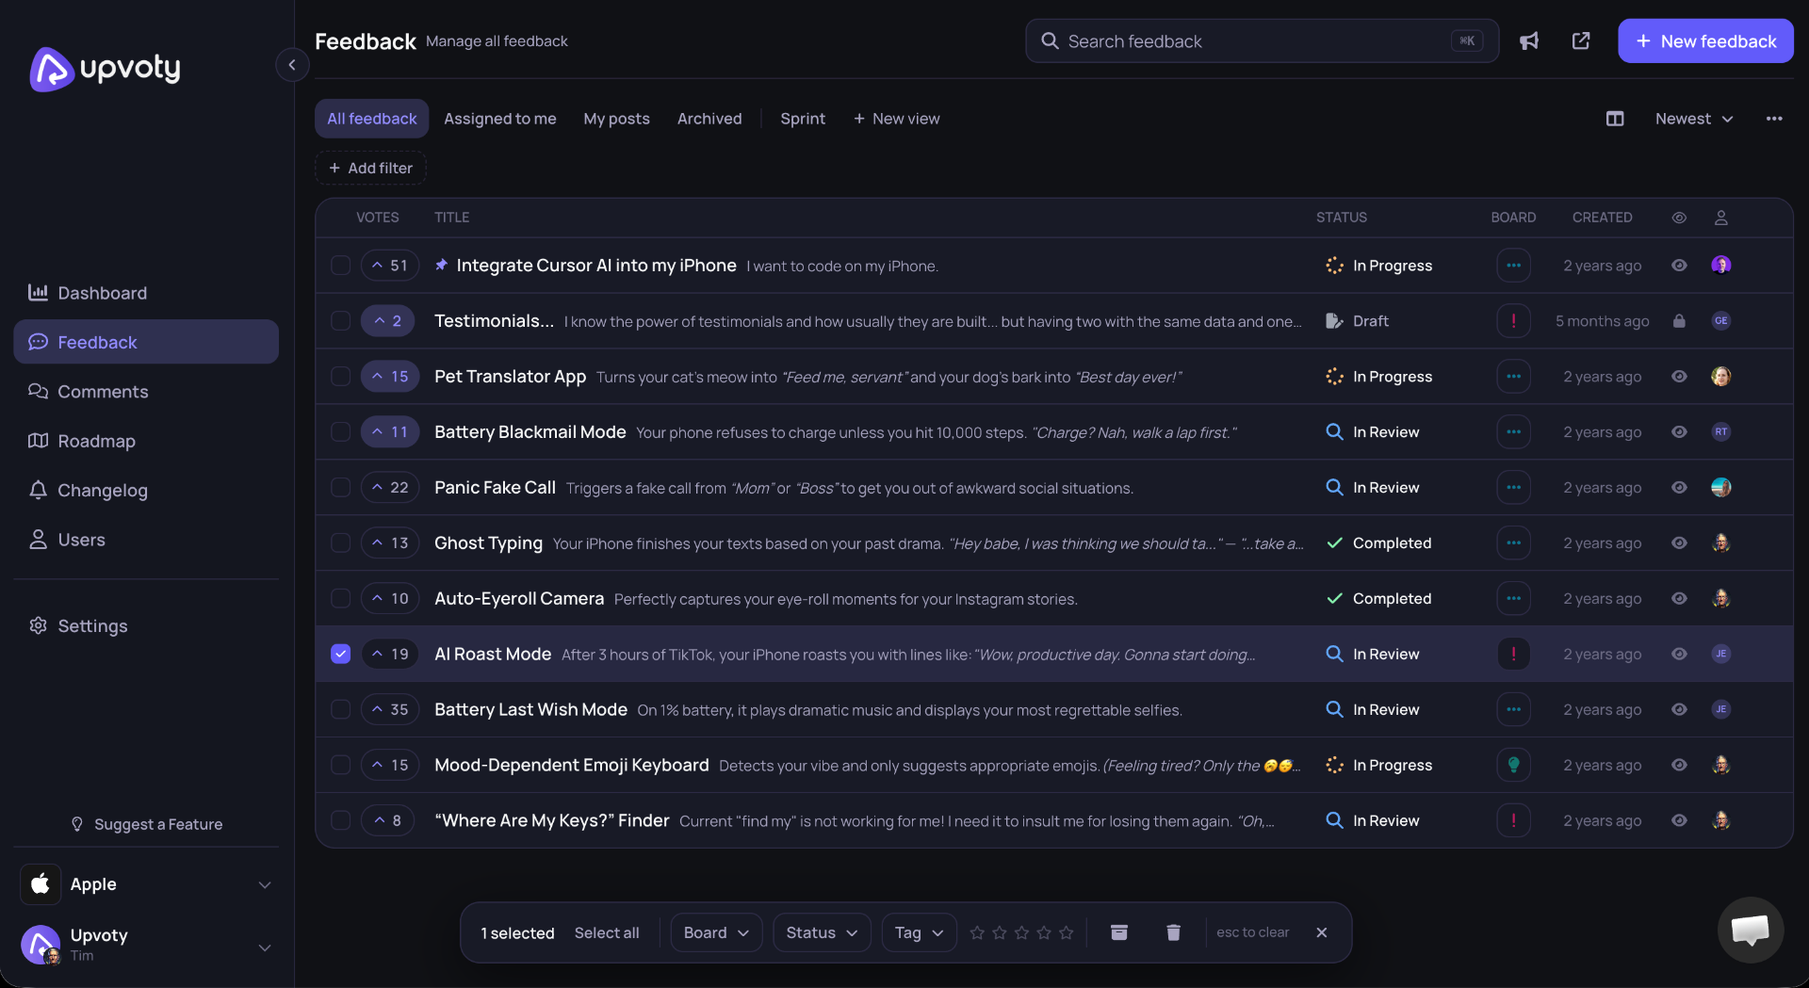1809x988 pixels.
Task: Click the Upvoty logo
Action: pos(105,68)
